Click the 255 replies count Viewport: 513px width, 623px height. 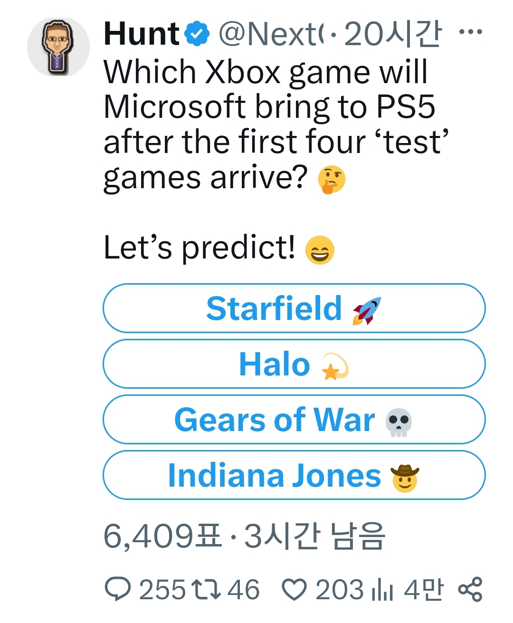pos(162,590)
